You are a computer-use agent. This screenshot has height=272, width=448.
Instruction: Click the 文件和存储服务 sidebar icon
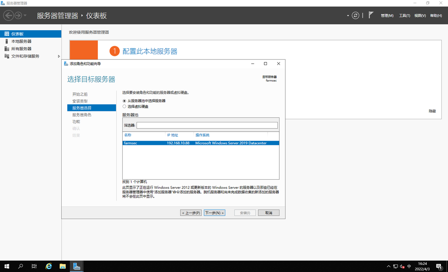point(6,56)
